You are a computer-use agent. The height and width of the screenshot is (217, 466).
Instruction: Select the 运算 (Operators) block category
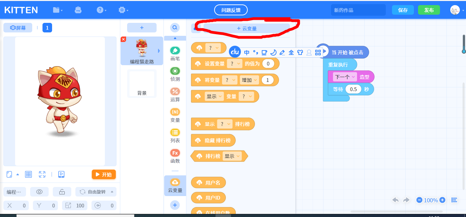(175, 95)
